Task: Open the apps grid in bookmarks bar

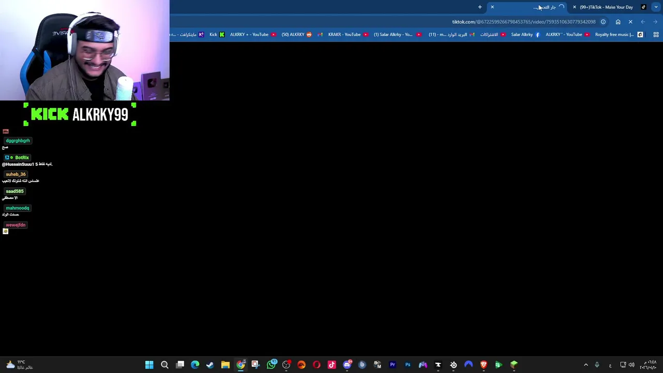Action: (656, 35)
